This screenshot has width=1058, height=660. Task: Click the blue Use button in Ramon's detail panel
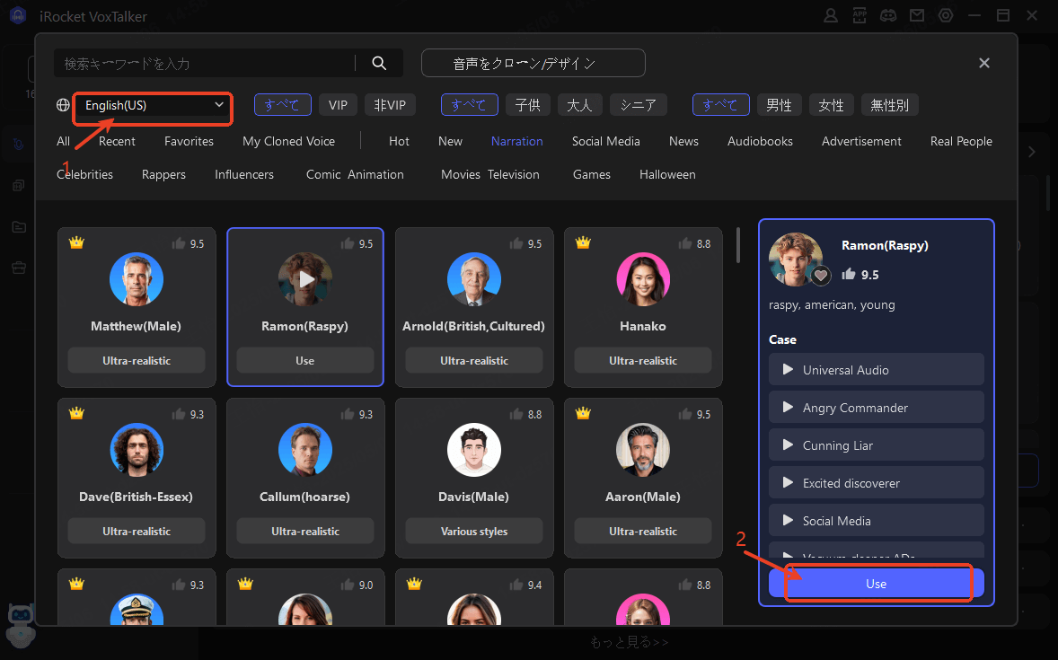(876, 584)
